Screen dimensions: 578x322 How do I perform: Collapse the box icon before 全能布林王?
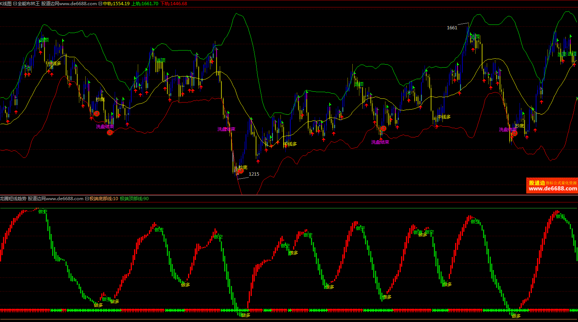click(x=15, y=3)
